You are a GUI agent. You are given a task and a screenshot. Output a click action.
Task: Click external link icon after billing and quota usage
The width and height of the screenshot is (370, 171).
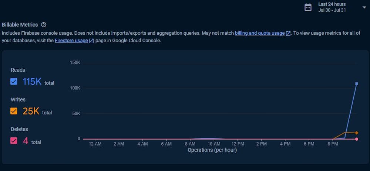tap(288, 34)
